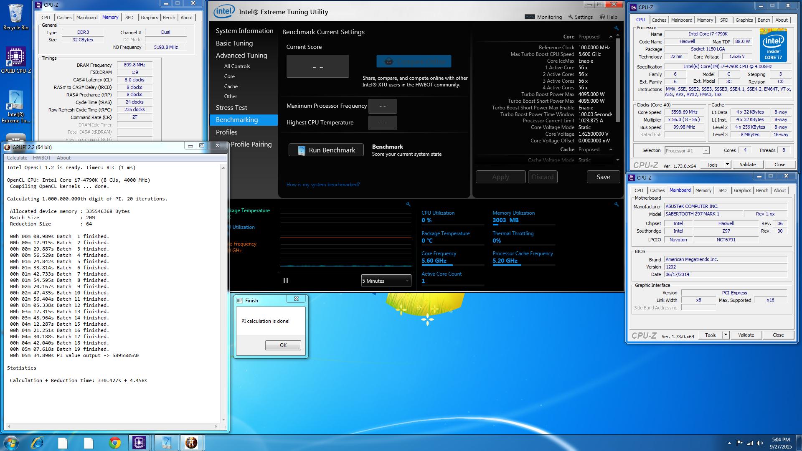Open Stress Test in XTU sidebar
This screenshot has width=802, height=451.
click(x=231, y=108)
